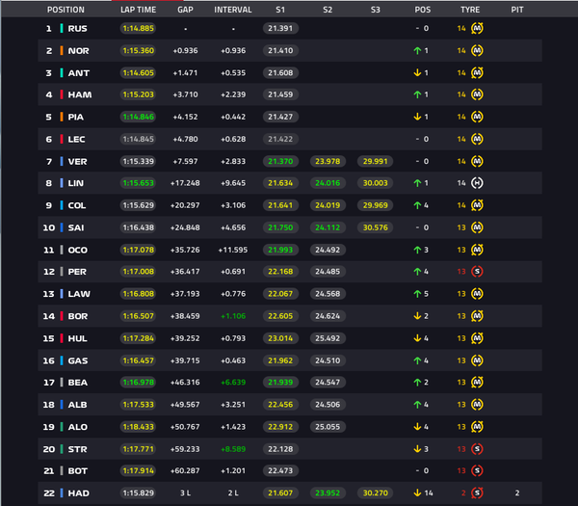Click lap time 1:15.829 for HAD
Viewport: 578px width, 506px height.
coord(138,493)
